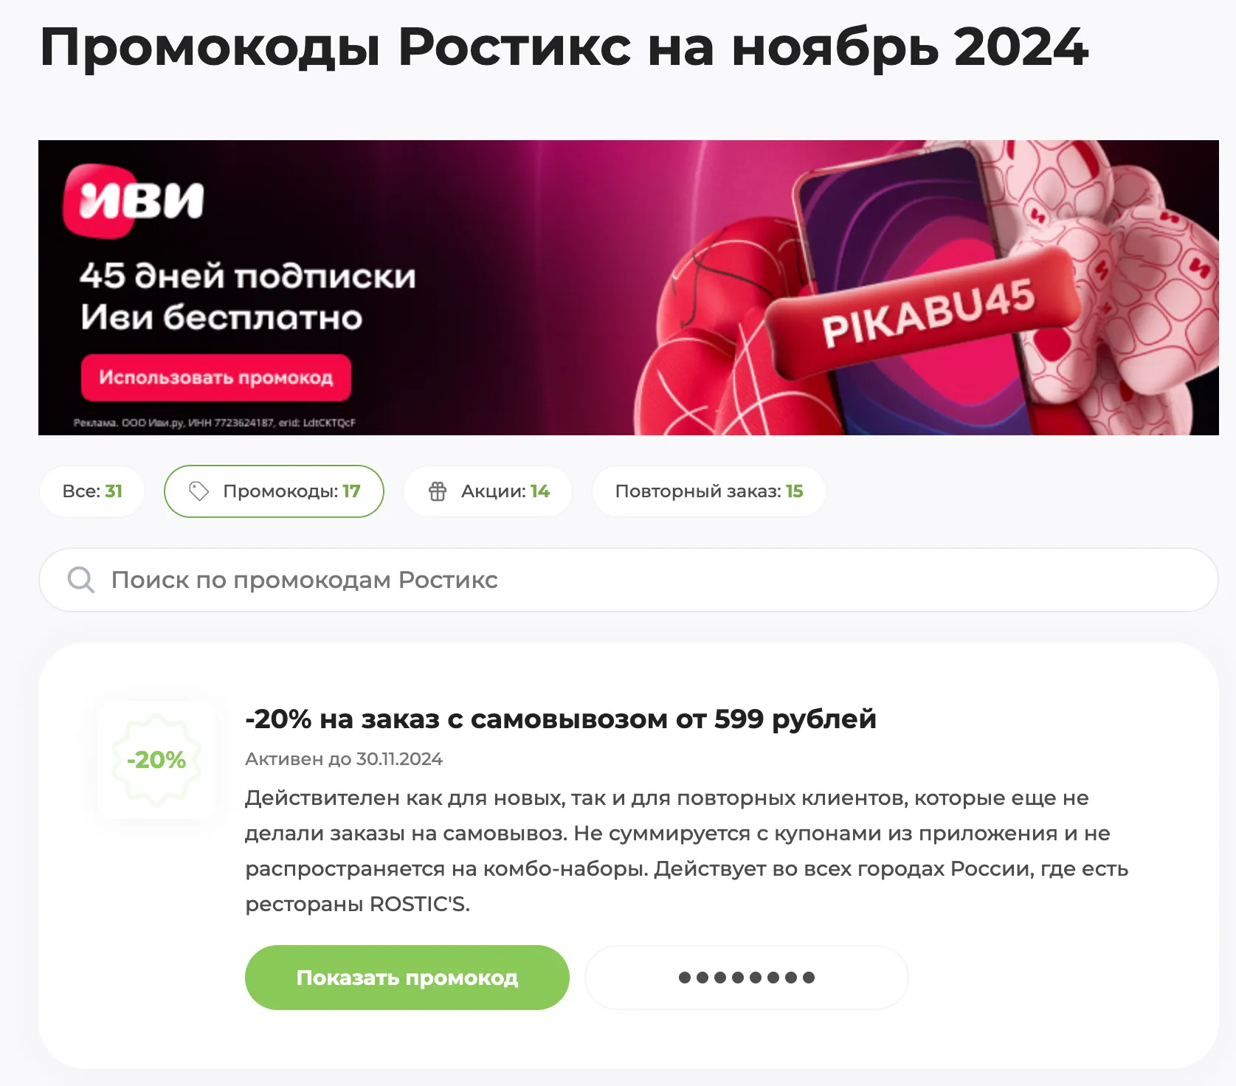Click the promo description paragraph text
Viewport: 1236px width, 1086px height.
[686, 851]
